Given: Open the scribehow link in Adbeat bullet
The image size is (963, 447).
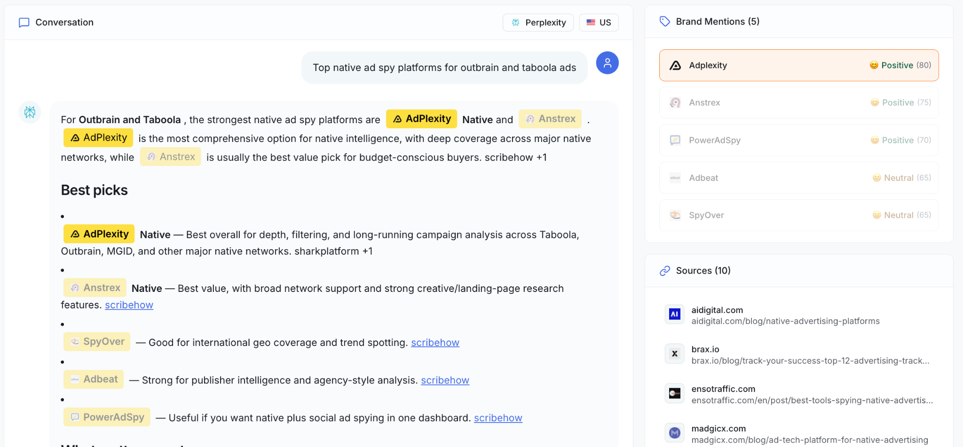Looking at the screenshot, I should pyautogui.click(x=445, y=380).
